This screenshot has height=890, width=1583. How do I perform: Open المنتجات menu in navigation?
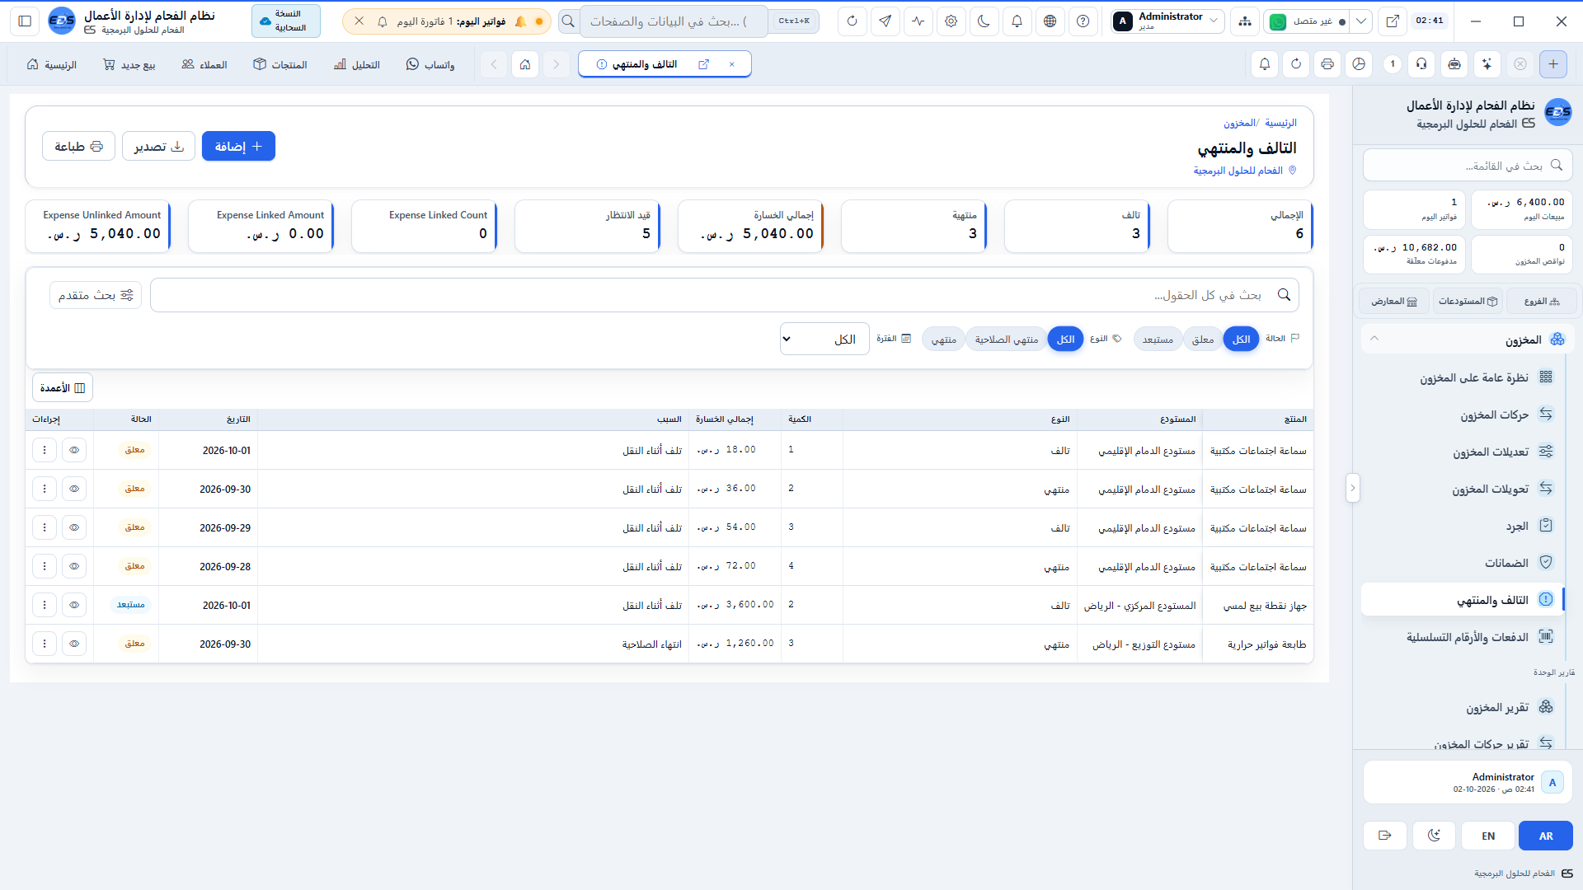[x=280, y=64]
